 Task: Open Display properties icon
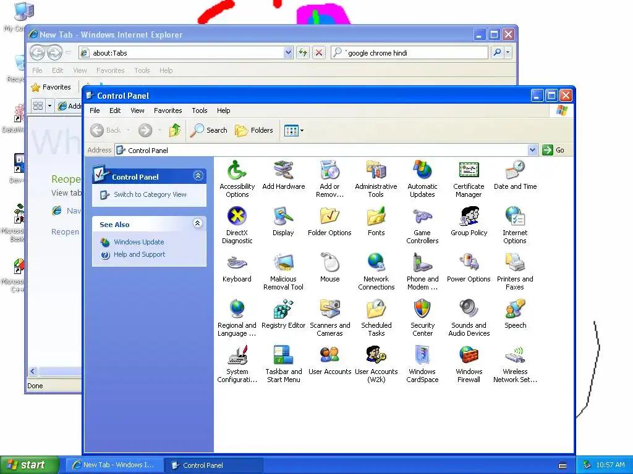tap(283, 222)
